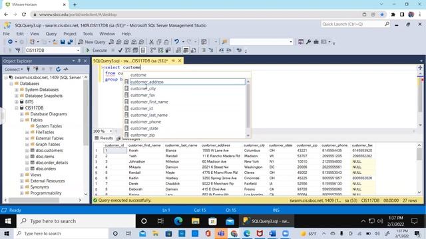Click the wrench properties icon in toolbar
Screen dimensions: 426x239
coord(308,42)
